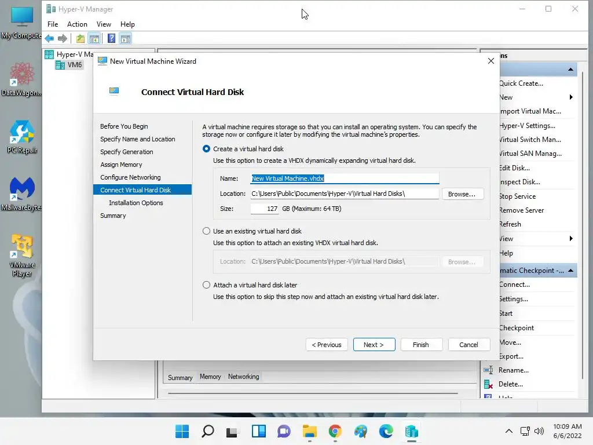Open the blue Help toolbar icon
Image resolution: width=593 pixels, height=445 pixels.
tap(112, 39)
